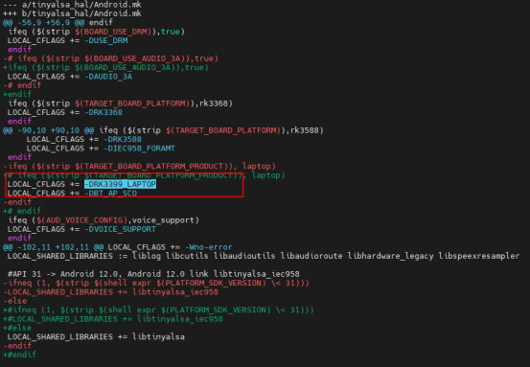Click the '-DRK3368' flag text
This screenshot has width=530, height=367.
pyautogui.click(x=104, y=112)
